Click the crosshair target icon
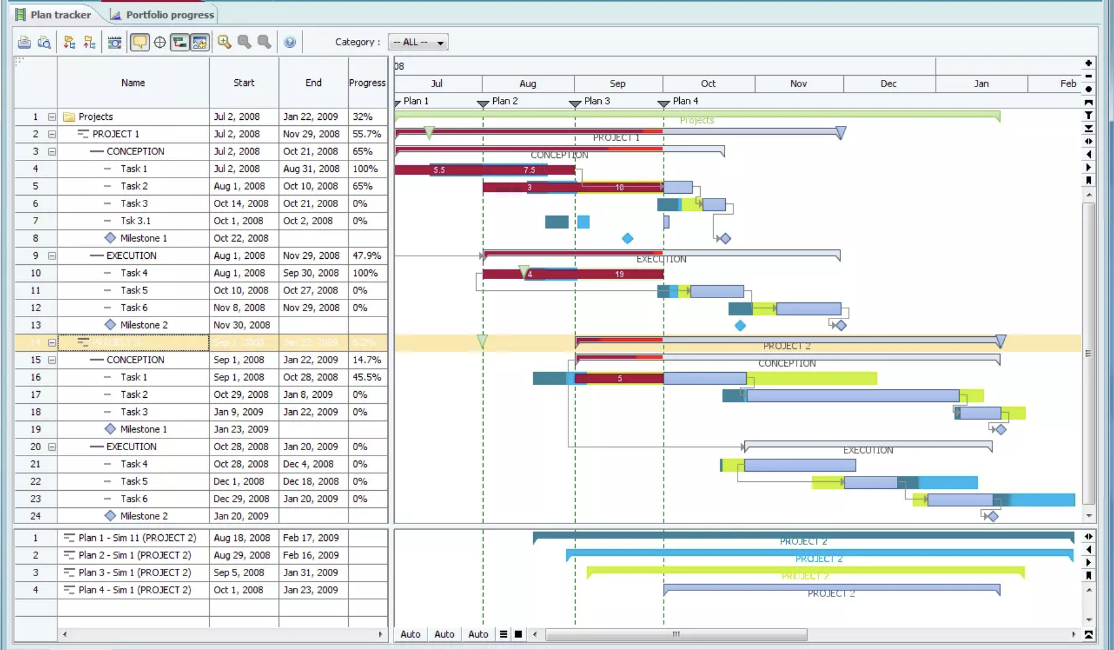 click(x=160, y=42)
